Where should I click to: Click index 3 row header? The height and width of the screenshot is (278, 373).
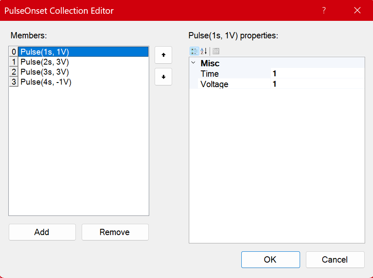click(x=14, y=82)
